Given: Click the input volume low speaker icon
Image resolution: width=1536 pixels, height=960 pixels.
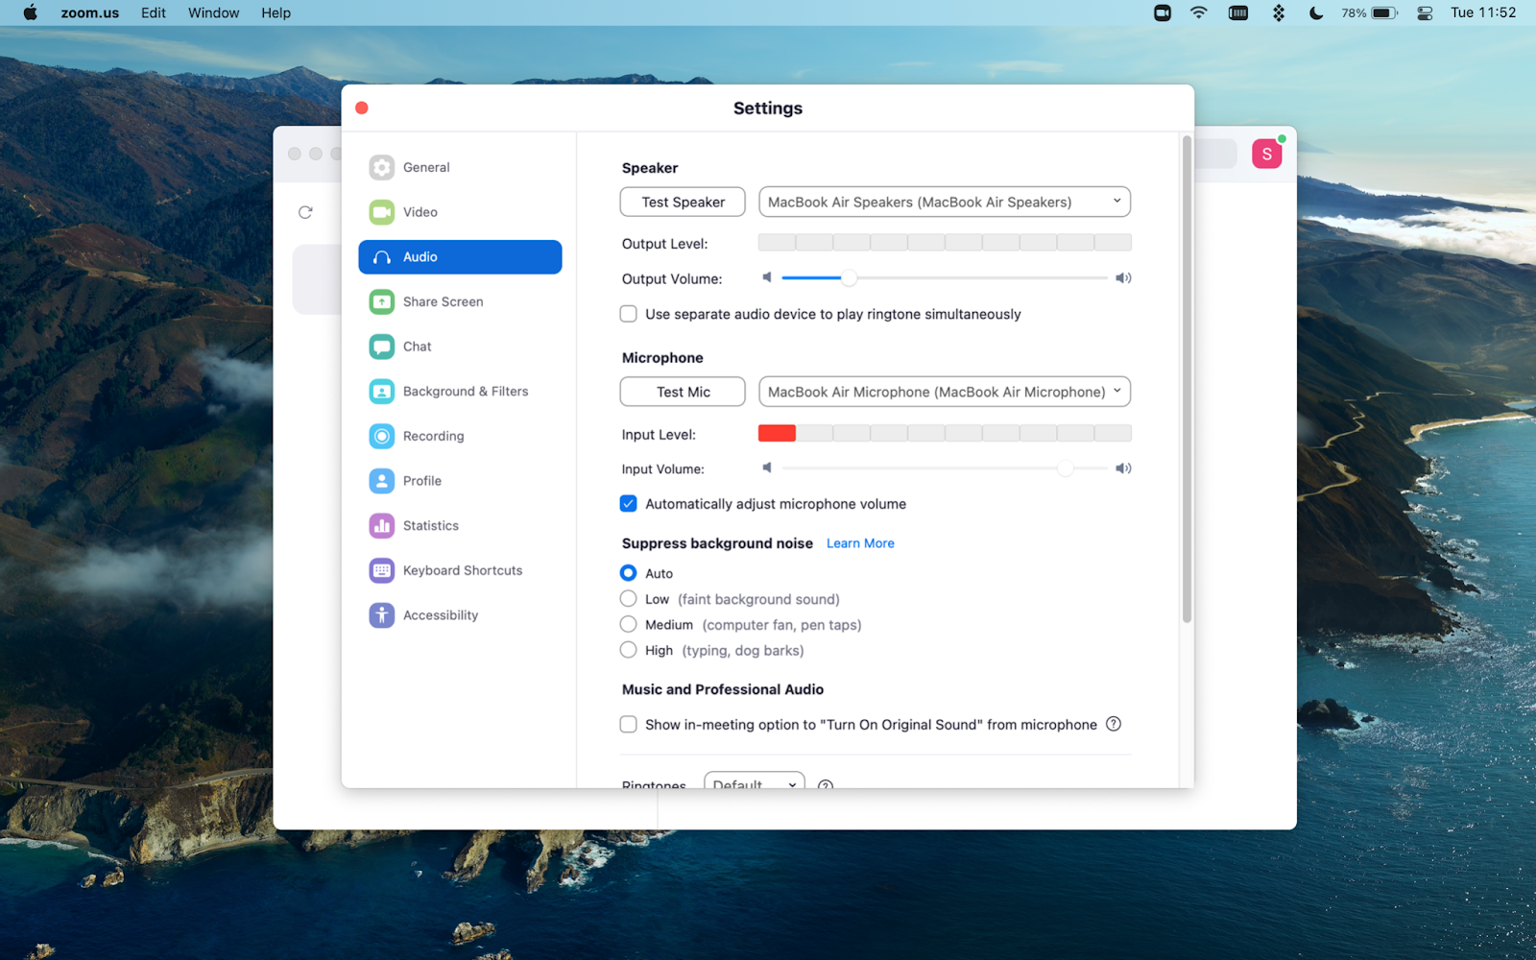Looking at the screenshot, I should tap(767, 468).
